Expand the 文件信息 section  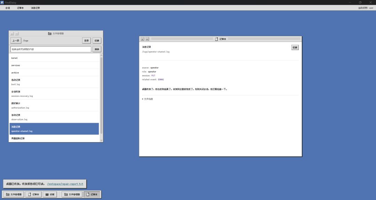click(x=148, y=99)
